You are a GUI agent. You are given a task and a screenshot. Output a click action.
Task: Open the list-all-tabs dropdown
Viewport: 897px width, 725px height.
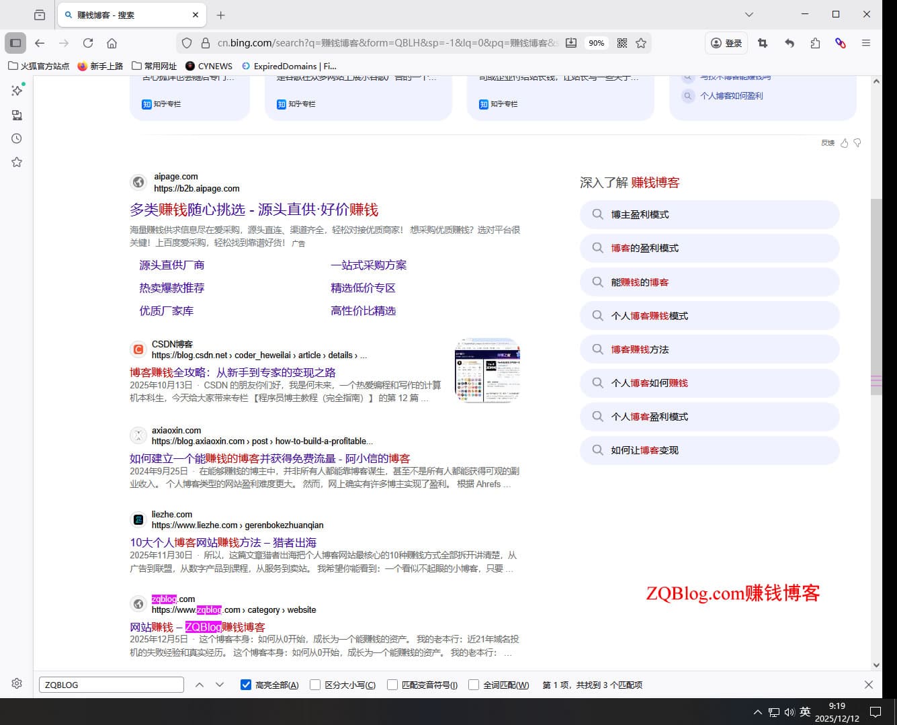coord(749,15)
